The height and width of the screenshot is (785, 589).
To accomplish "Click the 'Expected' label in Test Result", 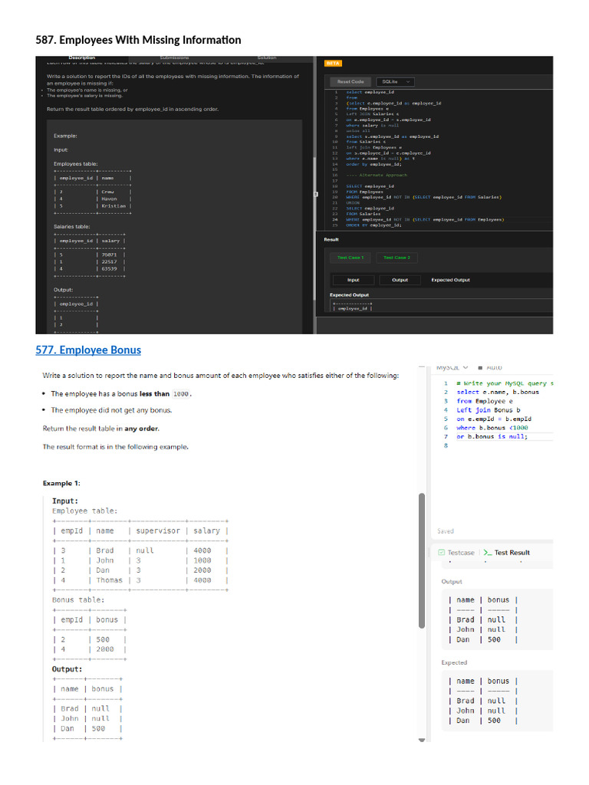I will click(x=454, y=662).
